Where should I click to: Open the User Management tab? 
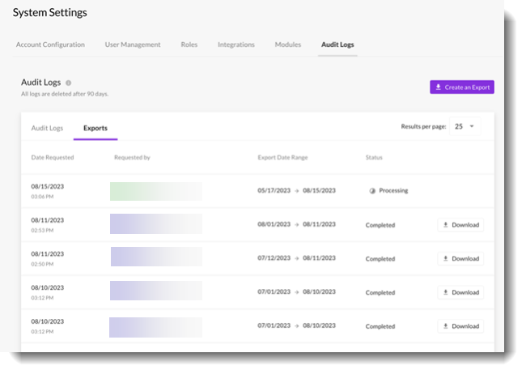pyautogui.click(x=133, y=45)
